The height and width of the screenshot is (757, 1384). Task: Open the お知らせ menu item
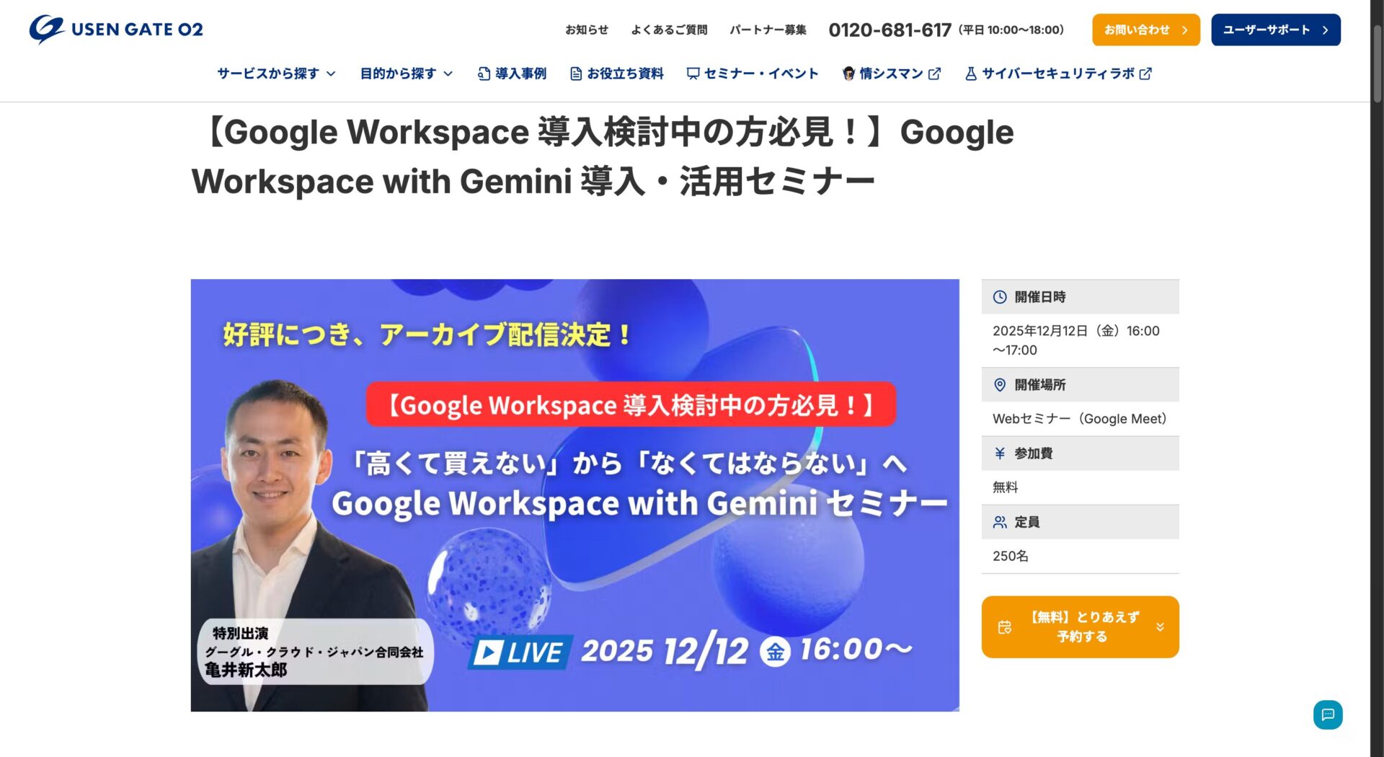click(587, 30)
